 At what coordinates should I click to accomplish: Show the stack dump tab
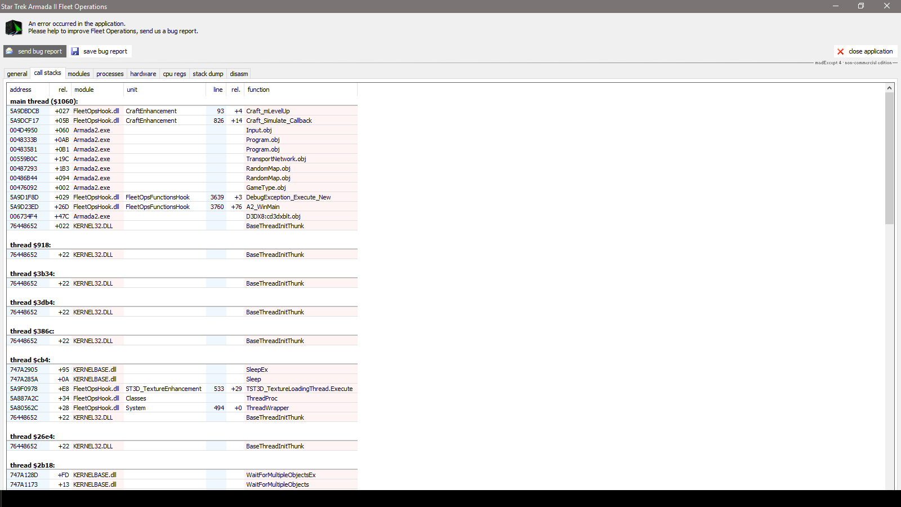click(x=208, y=74)
